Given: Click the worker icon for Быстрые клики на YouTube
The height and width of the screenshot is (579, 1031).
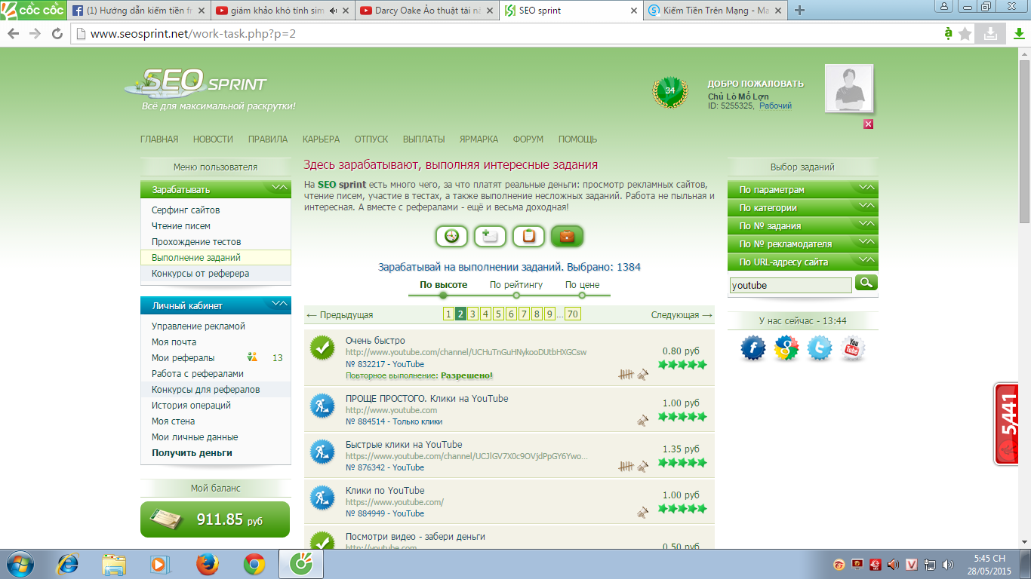Looking at the screenshot, I should point(322,452).
